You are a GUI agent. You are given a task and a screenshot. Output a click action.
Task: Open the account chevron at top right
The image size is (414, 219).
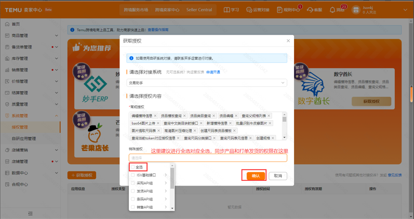point(406,10)
